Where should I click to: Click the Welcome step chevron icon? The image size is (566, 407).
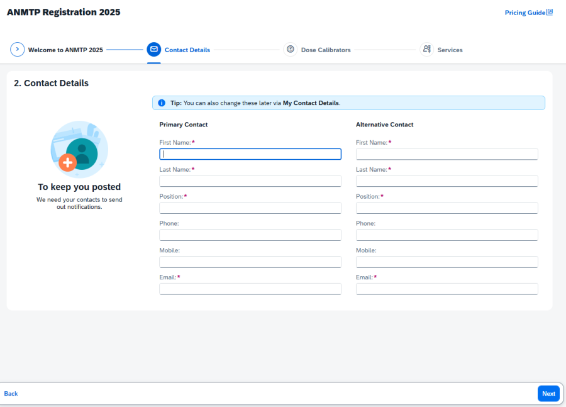coord(17,50)
